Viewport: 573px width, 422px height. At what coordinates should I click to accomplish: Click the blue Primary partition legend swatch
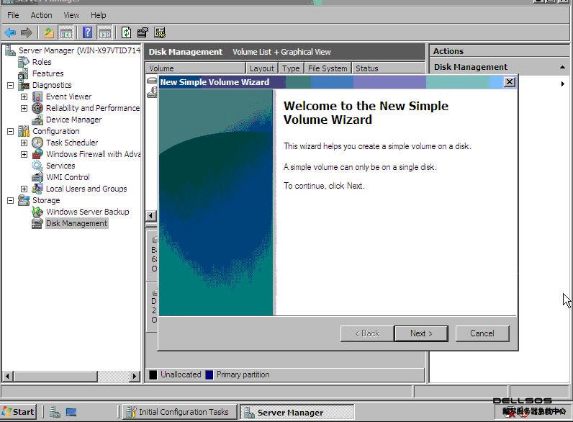(209, 374)
